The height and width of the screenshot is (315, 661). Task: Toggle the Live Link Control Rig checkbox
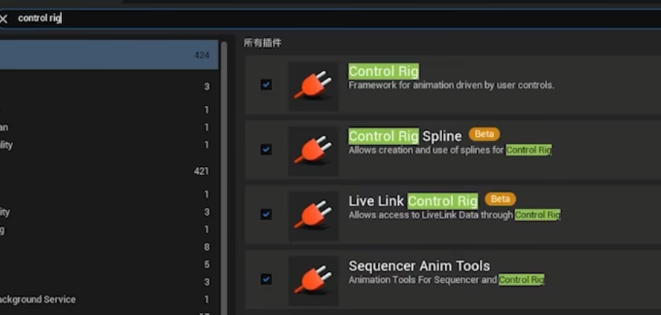click(266, 214)
